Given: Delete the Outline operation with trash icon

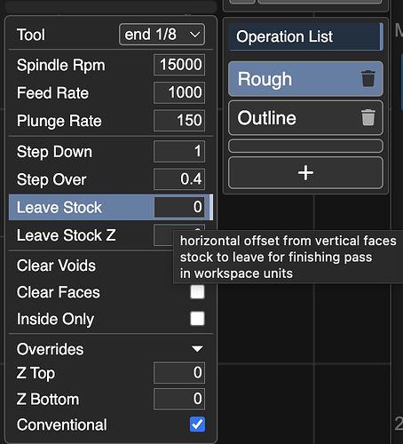Looking at the screenshot, I should 368,118.
